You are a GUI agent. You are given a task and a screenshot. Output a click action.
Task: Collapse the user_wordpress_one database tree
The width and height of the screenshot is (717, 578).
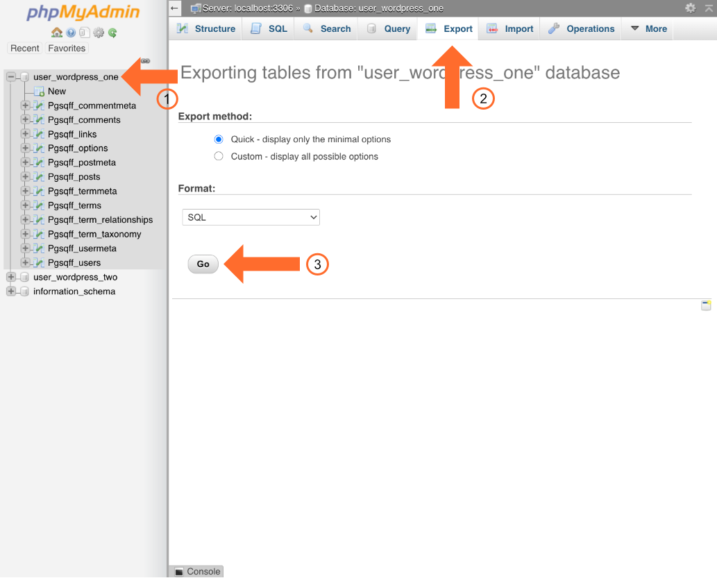tap(11, 77)
